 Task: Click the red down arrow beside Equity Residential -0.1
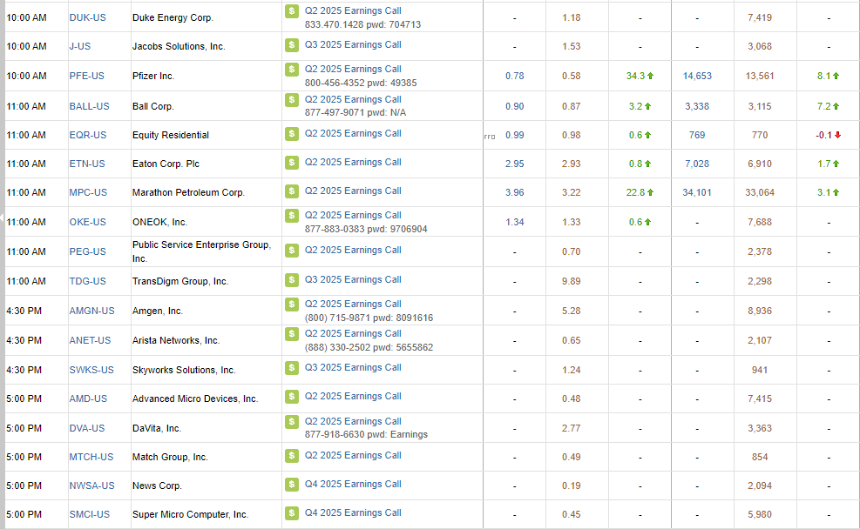837,135
